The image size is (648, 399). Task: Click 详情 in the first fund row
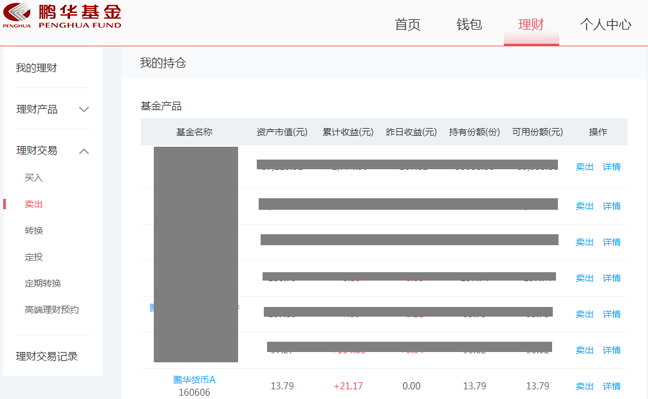[x=611, y=167]
